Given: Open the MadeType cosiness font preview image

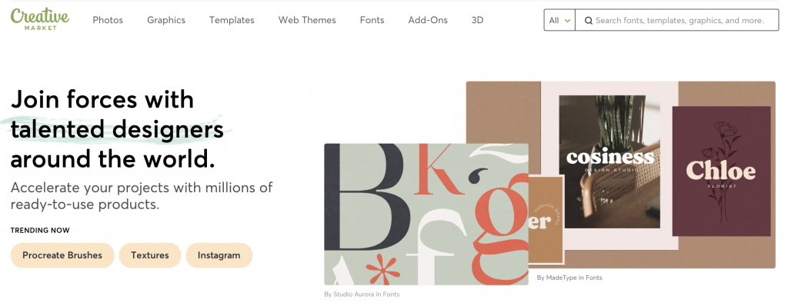Looking at the screenshot, I should pos(621,175).
